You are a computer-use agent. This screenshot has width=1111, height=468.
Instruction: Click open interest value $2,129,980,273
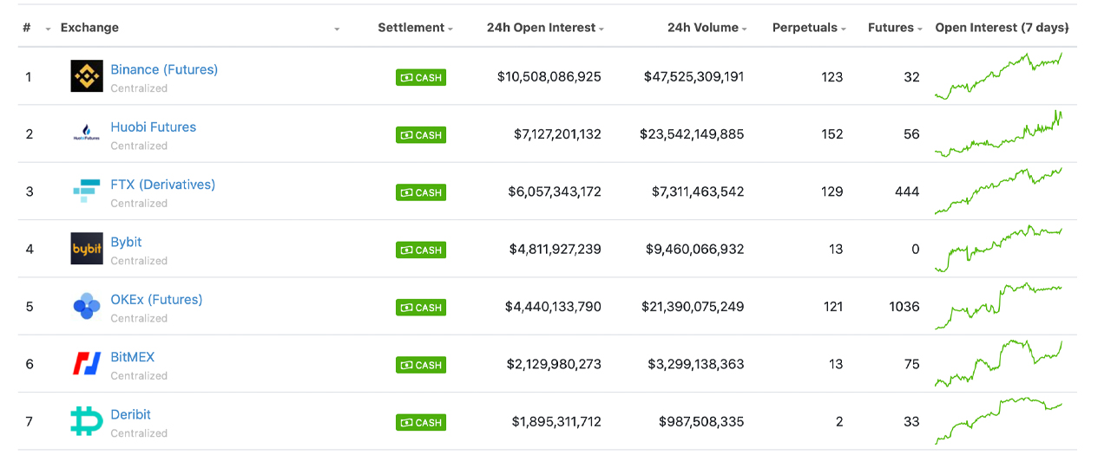tap(554, 364)
